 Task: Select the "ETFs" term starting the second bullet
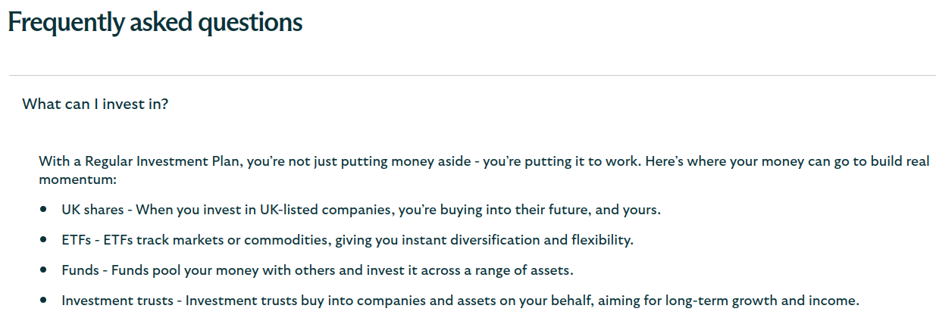coord(77,240)
